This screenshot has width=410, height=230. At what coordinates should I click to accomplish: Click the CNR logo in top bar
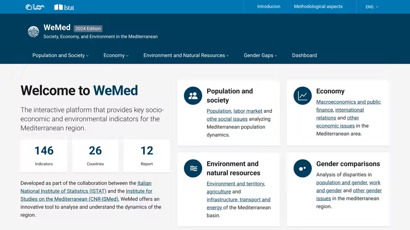[x=35, y=7]
